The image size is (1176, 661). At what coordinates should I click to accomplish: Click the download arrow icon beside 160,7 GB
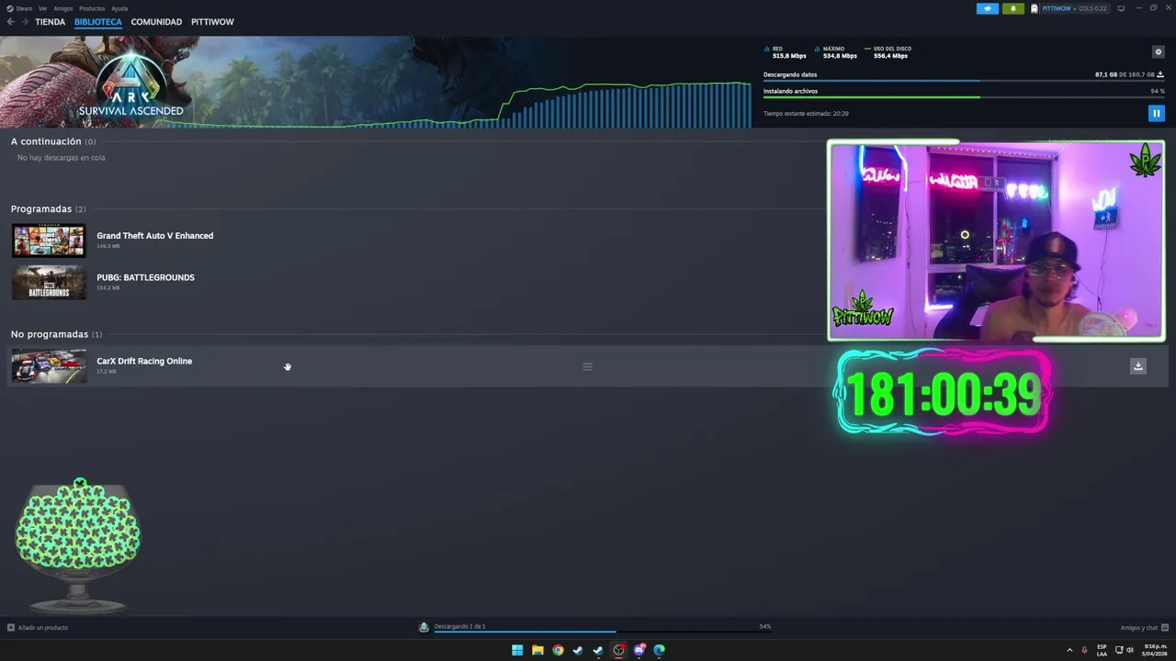click(1160, 74)
